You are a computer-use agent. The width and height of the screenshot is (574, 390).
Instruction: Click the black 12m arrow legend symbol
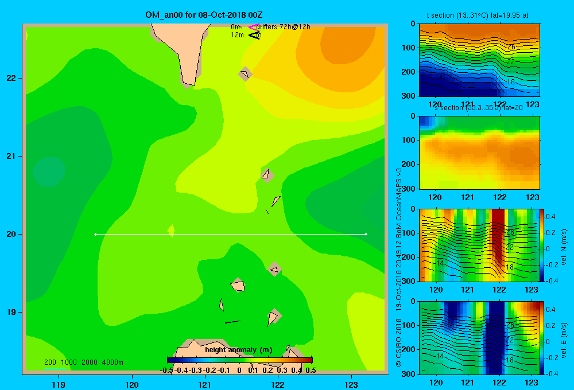pyautogui.click(x=254, y=35)
